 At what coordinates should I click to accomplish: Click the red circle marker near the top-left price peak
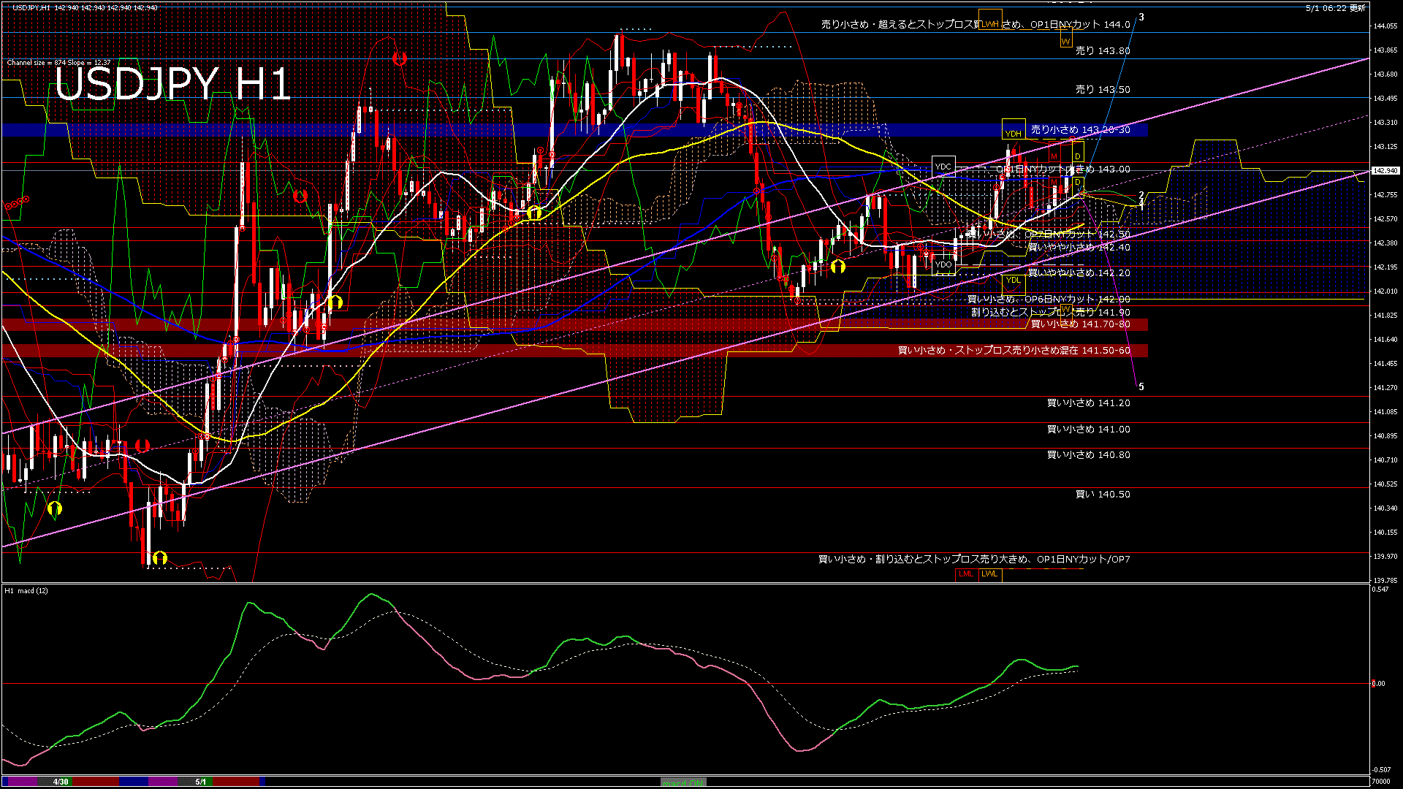(x=399, y=58)
